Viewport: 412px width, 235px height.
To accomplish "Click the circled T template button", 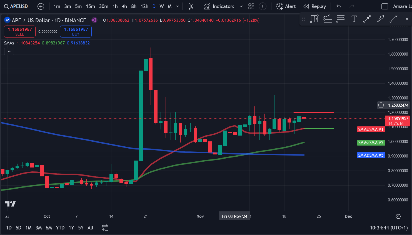I will (263, 6).
